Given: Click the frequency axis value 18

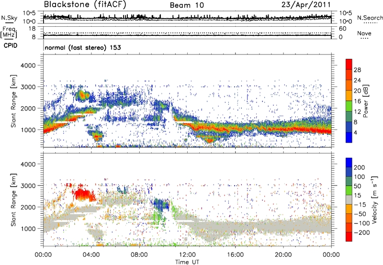Looking at the screenshot, I should (x=32, y=28).
